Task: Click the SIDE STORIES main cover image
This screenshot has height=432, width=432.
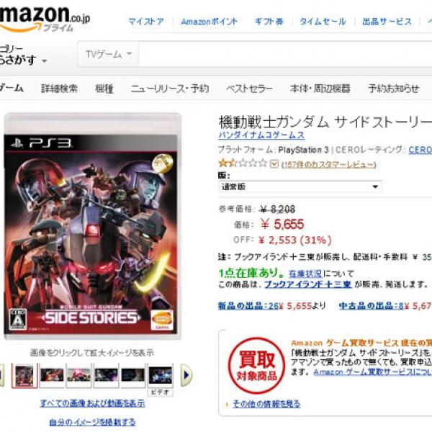Action: click(92, 226)
